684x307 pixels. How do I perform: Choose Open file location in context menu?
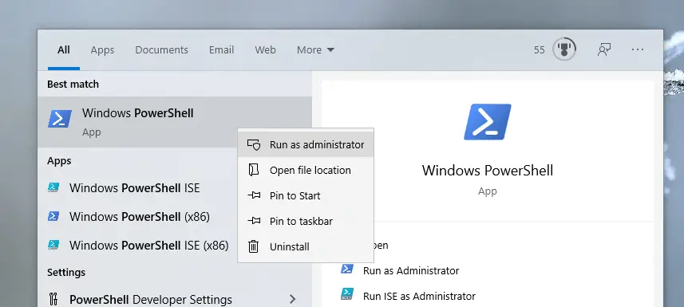306,170
